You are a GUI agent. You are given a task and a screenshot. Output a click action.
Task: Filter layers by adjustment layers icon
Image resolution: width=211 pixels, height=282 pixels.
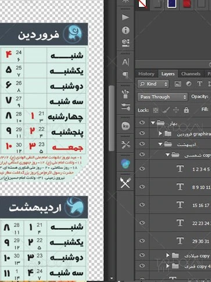[188, 84]
